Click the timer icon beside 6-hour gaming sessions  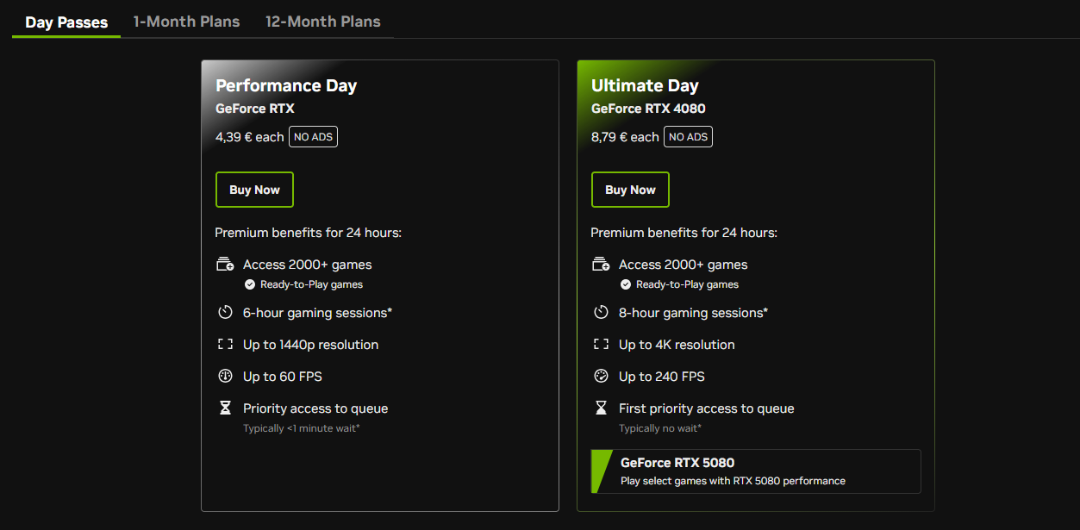[225, 313]
